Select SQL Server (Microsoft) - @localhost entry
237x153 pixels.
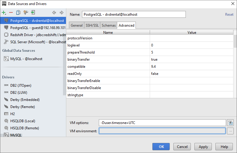33,42
